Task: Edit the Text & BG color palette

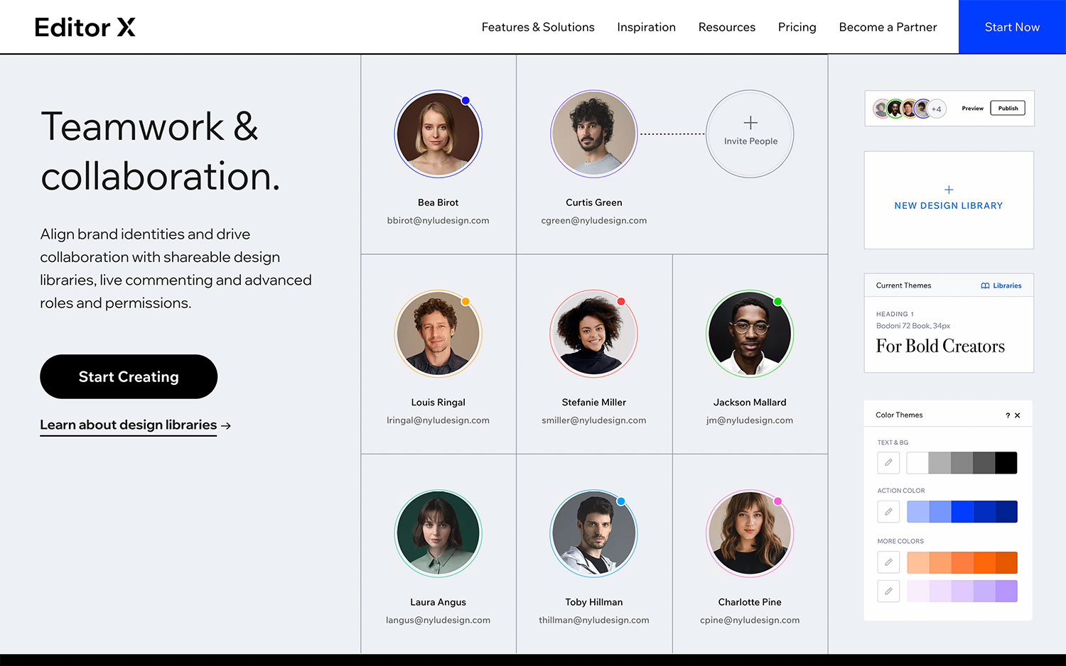Action: 888,463
